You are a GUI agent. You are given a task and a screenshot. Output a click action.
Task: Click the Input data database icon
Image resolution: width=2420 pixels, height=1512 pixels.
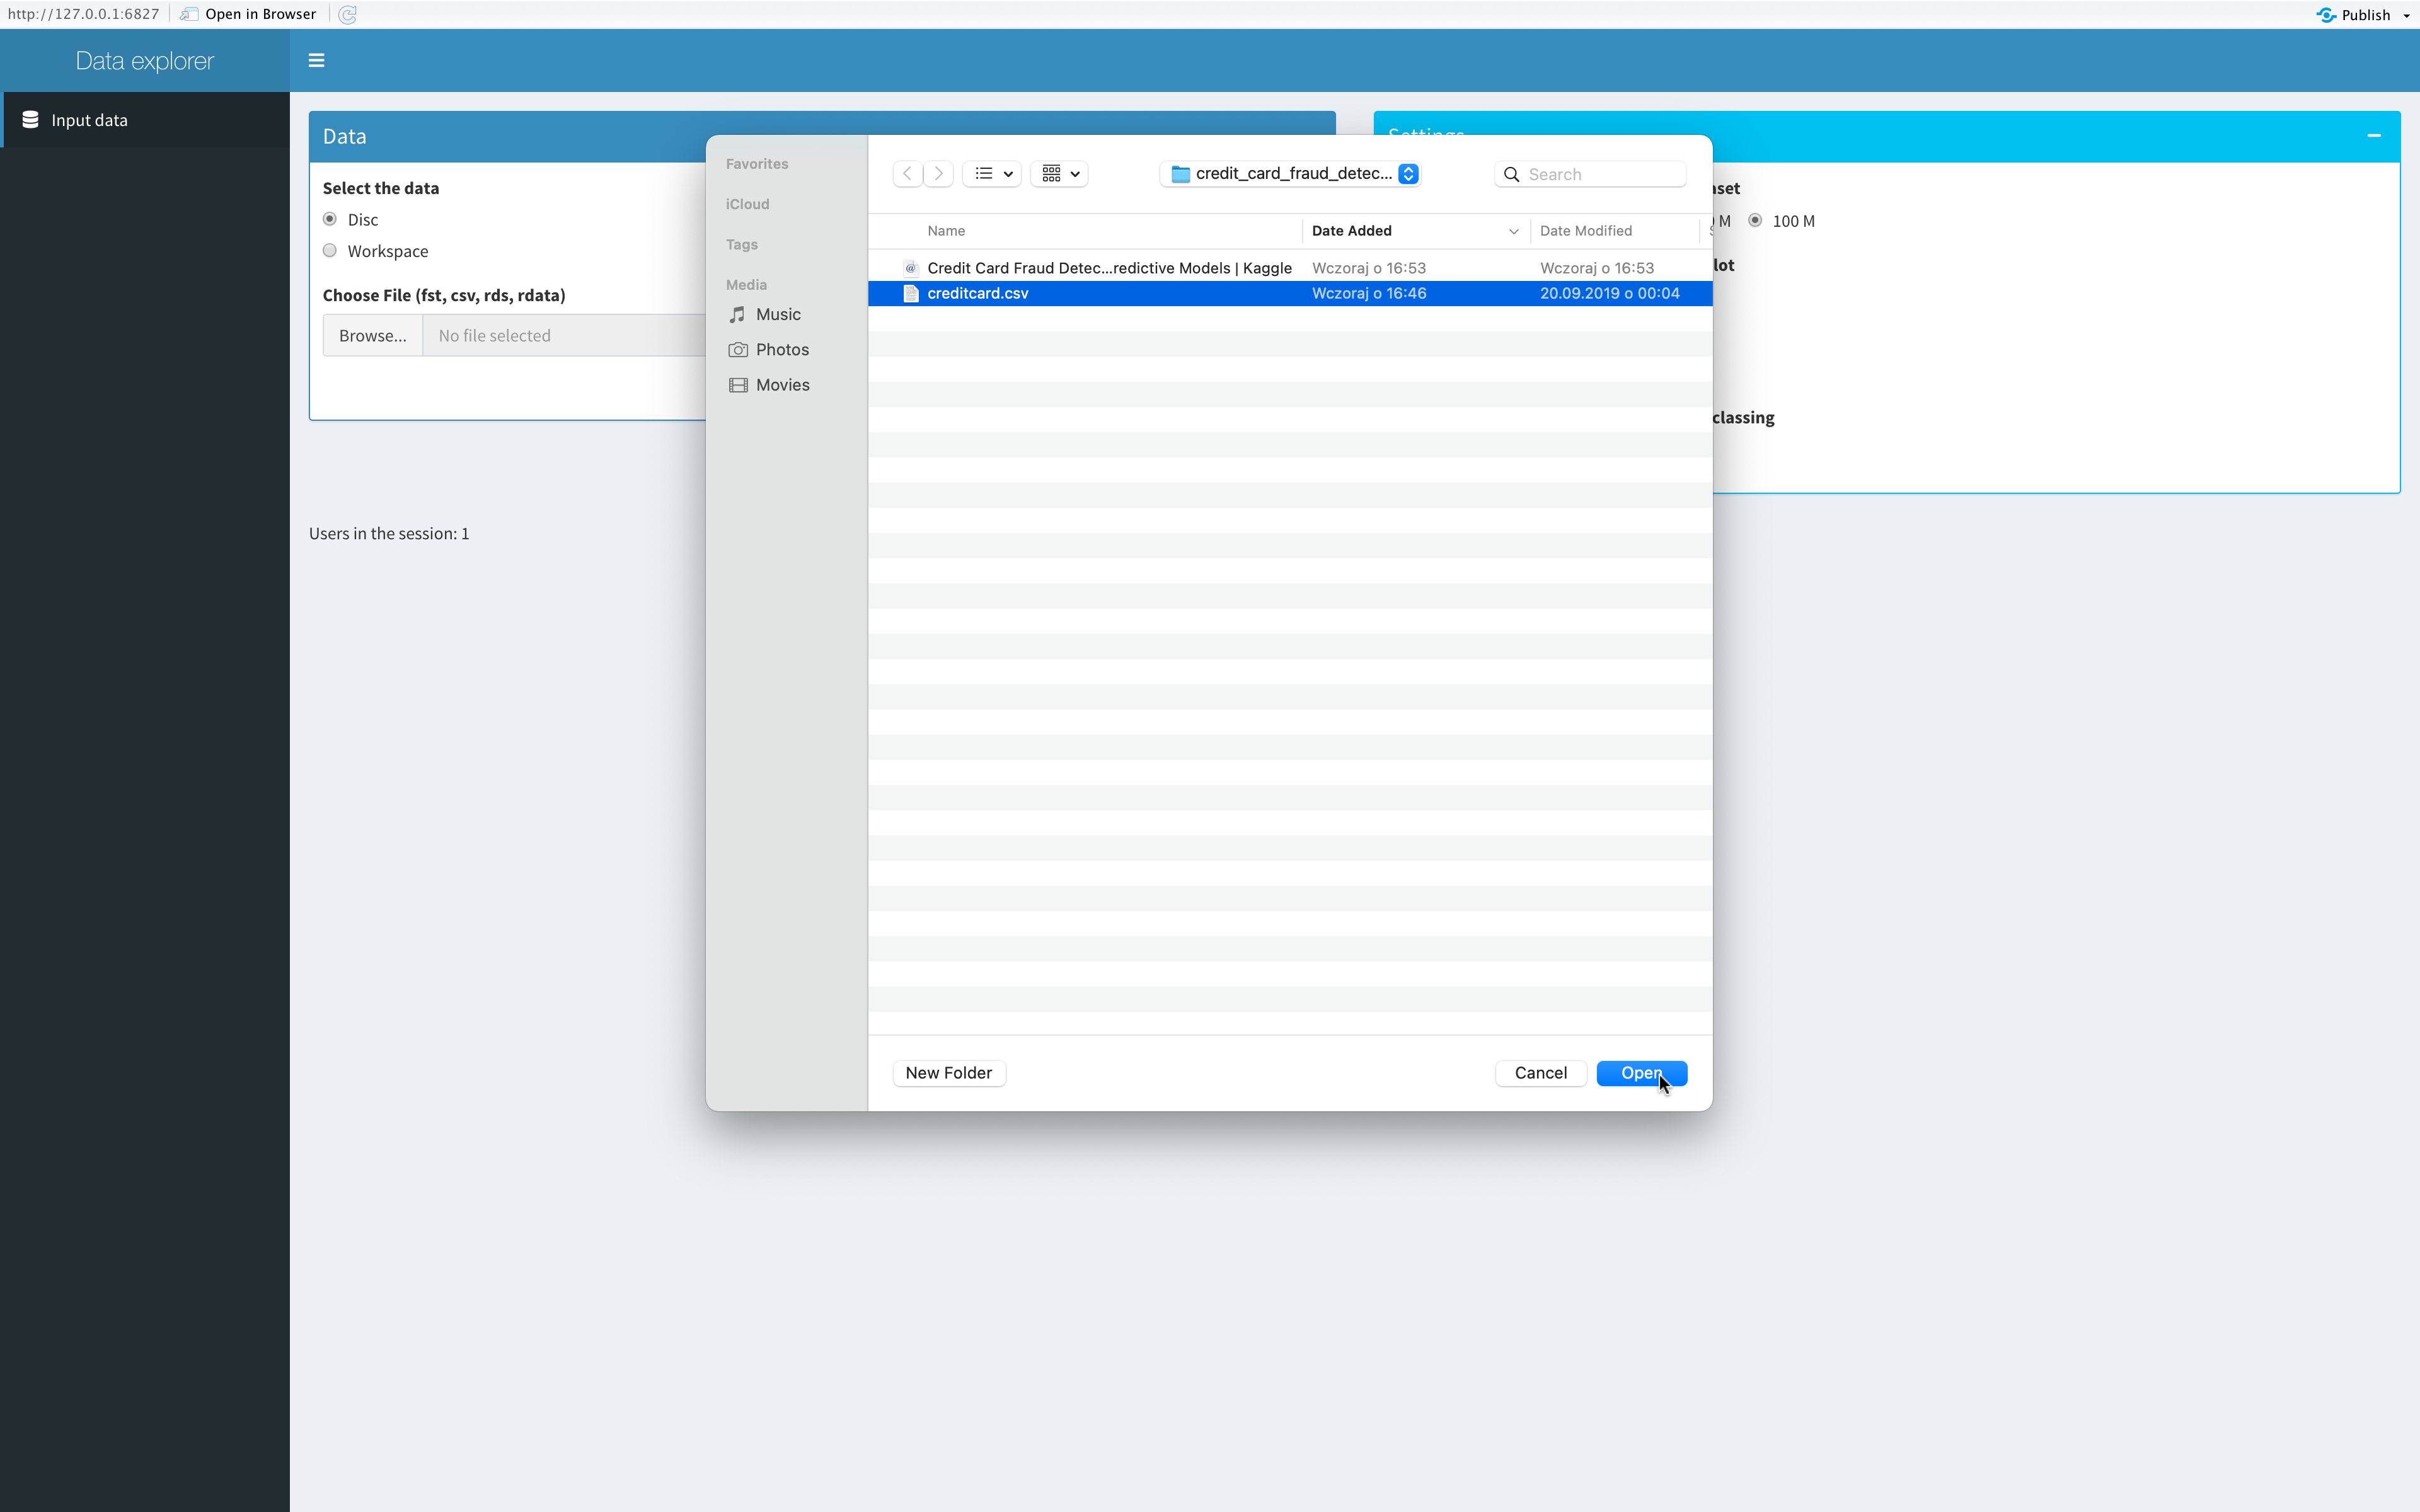coord(31,120)
